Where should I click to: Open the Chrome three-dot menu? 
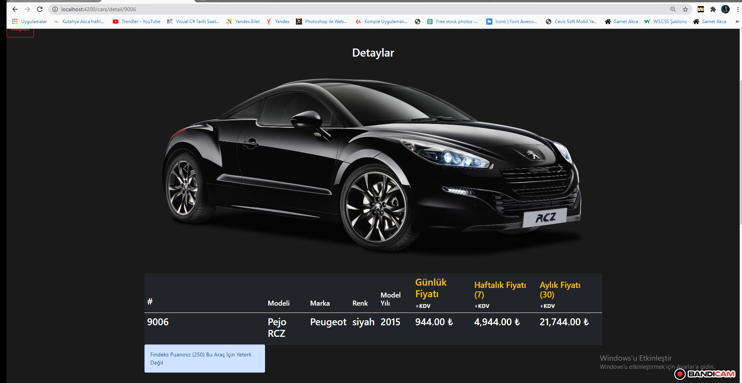coord(738,9)
